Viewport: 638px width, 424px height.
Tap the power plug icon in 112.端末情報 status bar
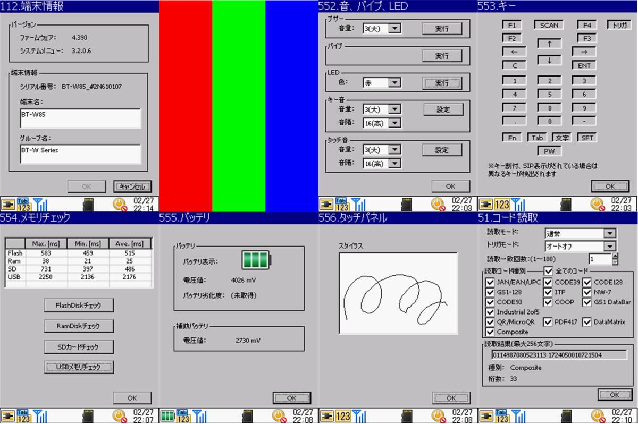point(8,204)
